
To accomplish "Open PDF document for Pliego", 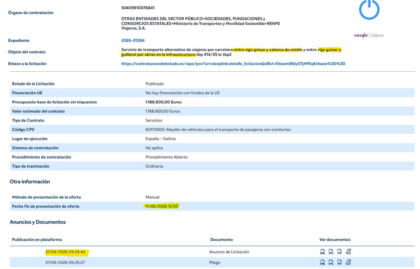I will tap(339, 262).
